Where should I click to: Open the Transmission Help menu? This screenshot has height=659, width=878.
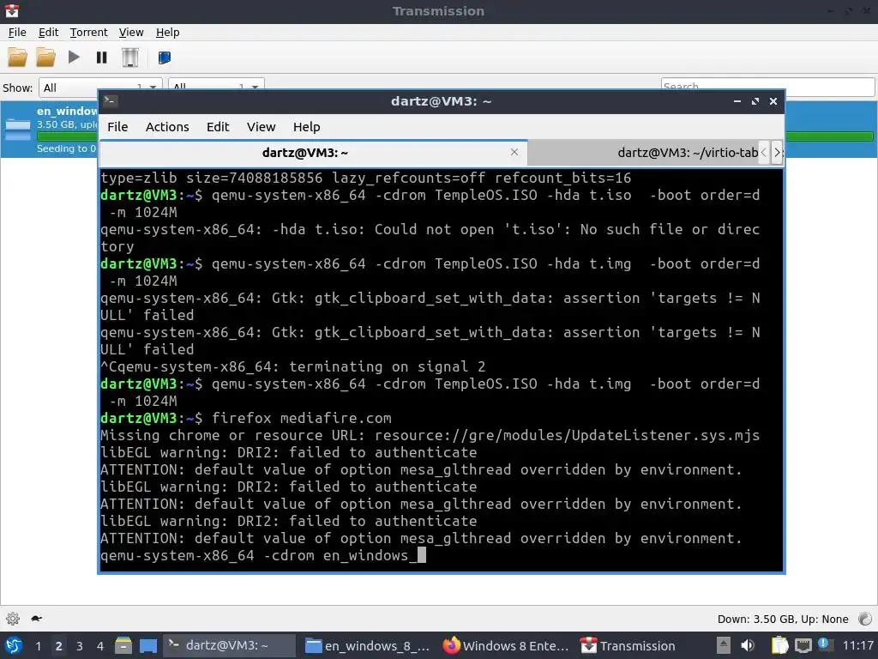(x=167, y=33)
